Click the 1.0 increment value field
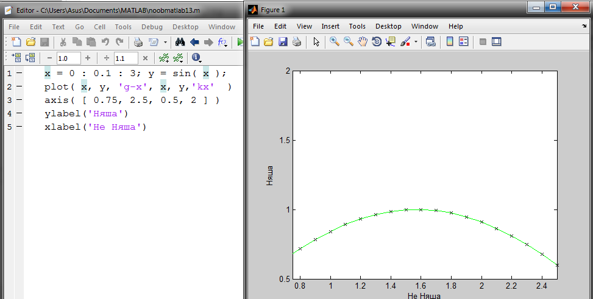 point(69,58)
